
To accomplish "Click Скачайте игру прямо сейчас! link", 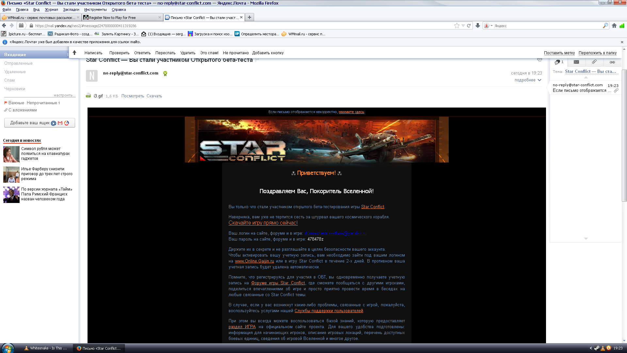I will click(263, 223).
